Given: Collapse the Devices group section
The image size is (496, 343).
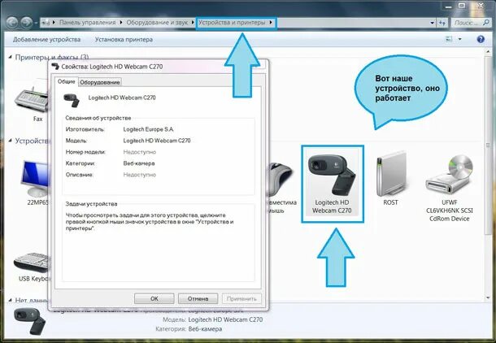Looking at the screenshot, I should 9,141.
